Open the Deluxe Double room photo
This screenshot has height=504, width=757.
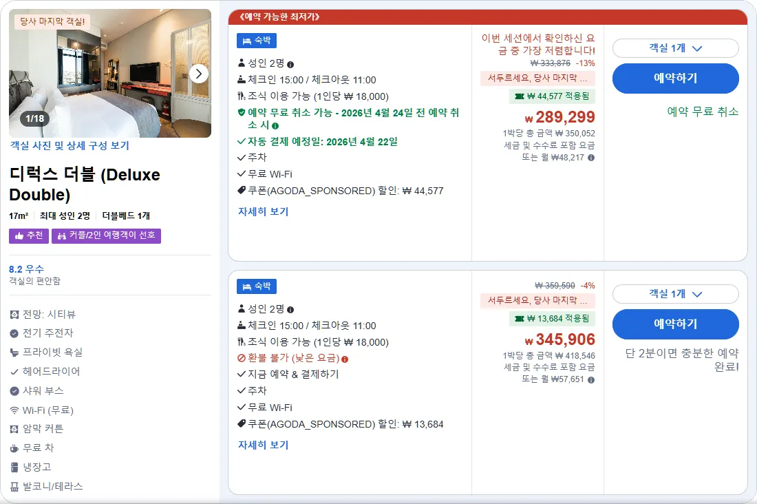click(x=110, y=73)
